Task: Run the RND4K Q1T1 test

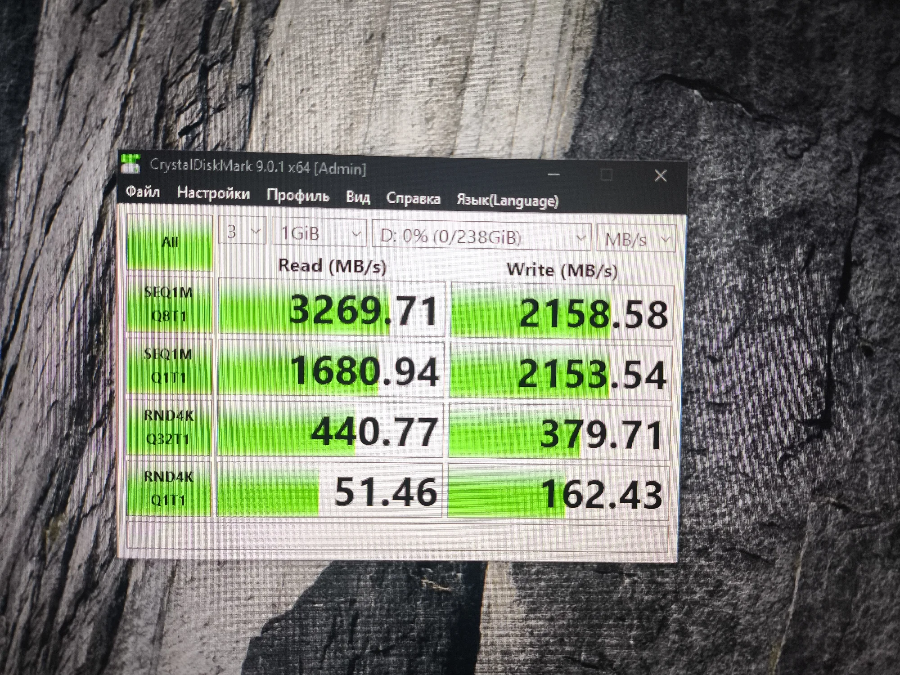Action: tap(168, 488)
